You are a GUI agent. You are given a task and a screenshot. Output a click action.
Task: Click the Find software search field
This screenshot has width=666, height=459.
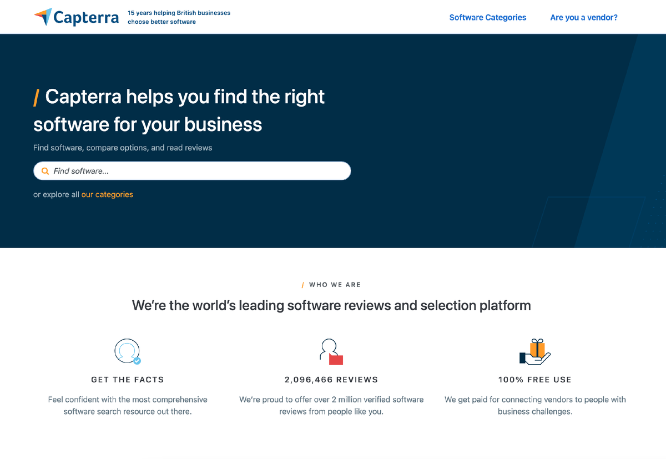click(x=192, y=171)
